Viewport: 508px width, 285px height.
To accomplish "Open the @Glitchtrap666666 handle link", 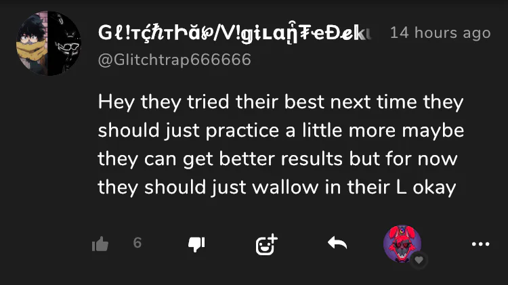I will 174,60.
